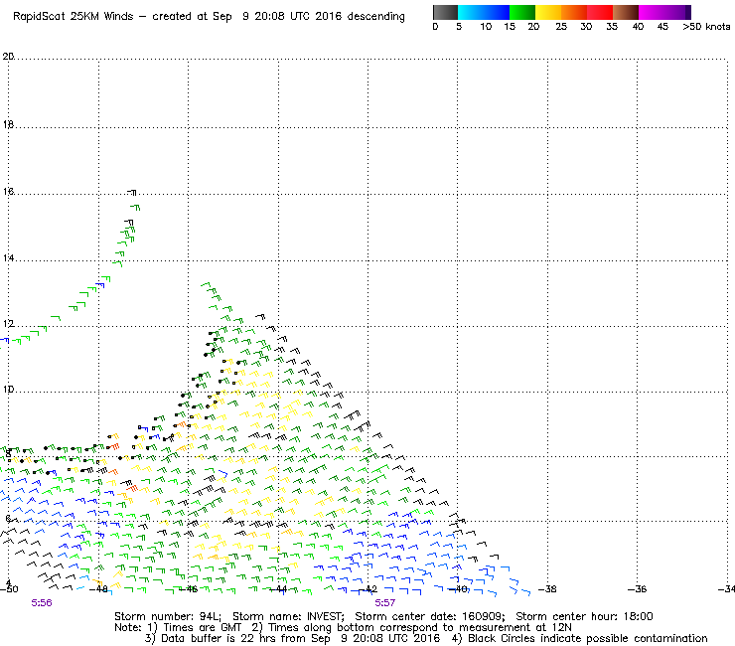Click the latitude label '14'
735x646 pixels.
(x=8, y=258)
